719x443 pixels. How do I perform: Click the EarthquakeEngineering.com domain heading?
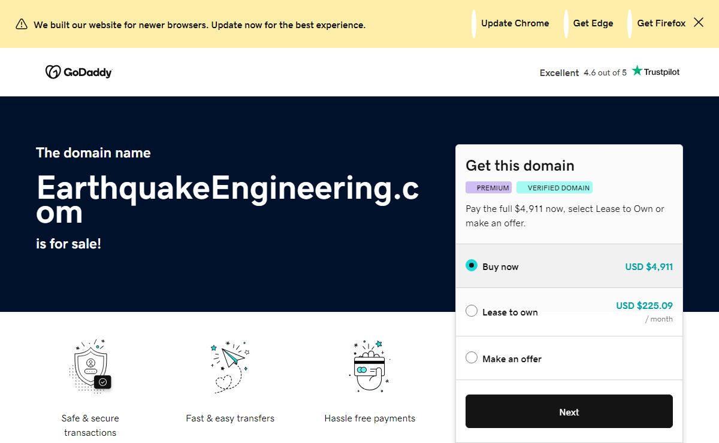point(228,200)
